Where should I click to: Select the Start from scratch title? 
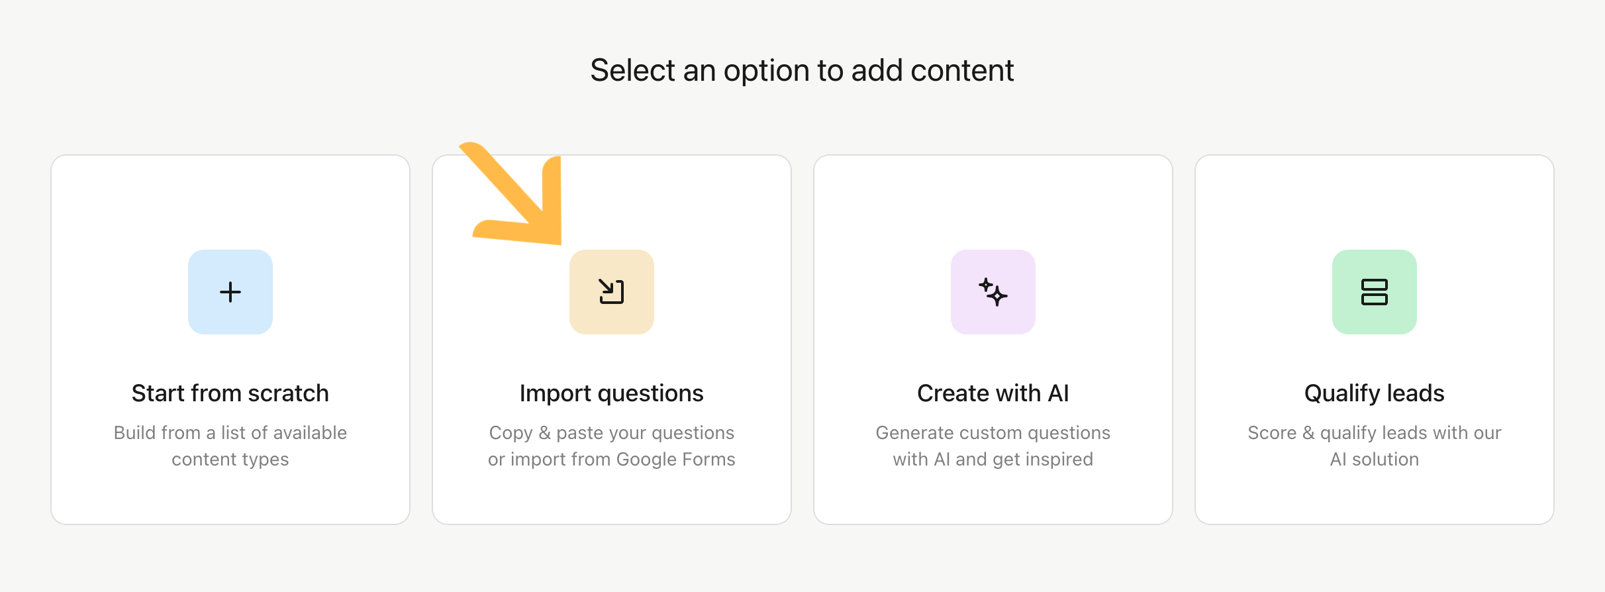pos(230,393)
